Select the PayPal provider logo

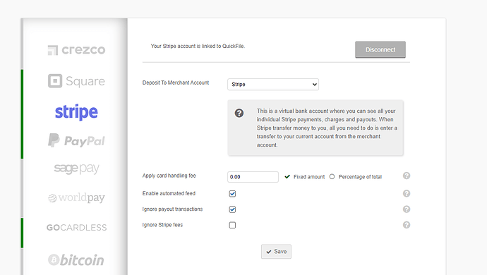pyautogui.click(x=76, y=140)
